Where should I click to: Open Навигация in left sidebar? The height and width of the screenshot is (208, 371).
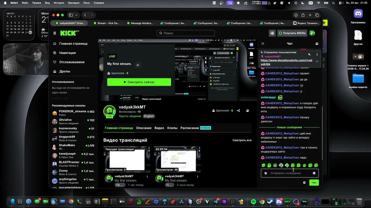pos(67,53)
